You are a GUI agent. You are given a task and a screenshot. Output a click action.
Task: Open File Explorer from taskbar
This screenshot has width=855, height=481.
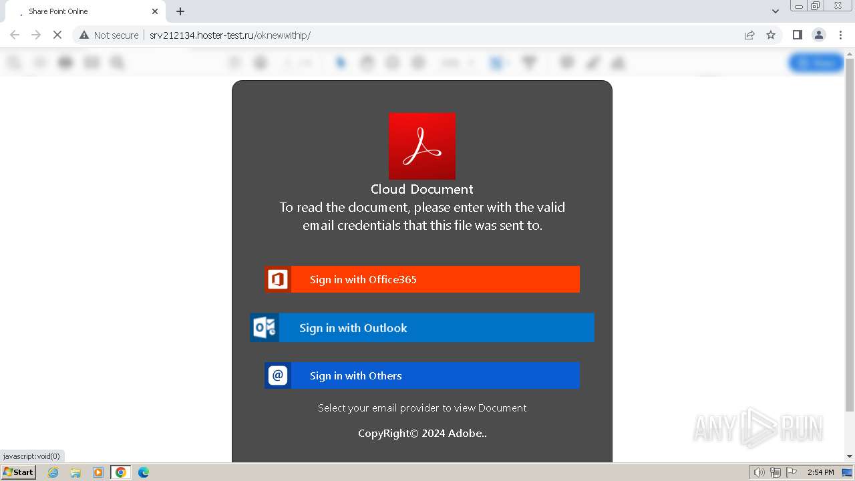pos(75,472)
